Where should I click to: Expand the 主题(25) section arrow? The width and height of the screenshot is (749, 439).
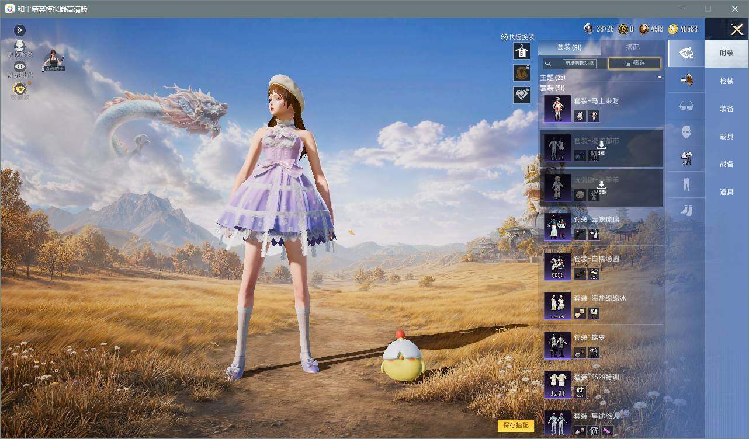click(660, 77)
